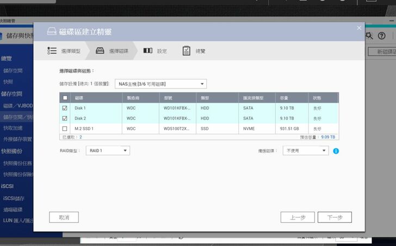
Task: Click the 取消 button
Action: pos(64,217)
